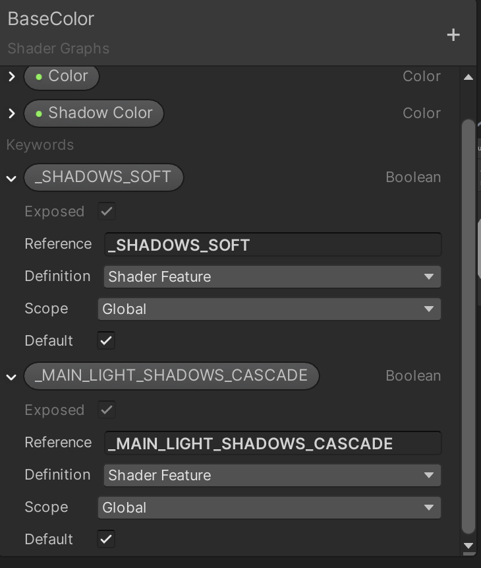
Task: Expand the Shadow Color property row
Action: pyautogui.click(x=11, y=113)
